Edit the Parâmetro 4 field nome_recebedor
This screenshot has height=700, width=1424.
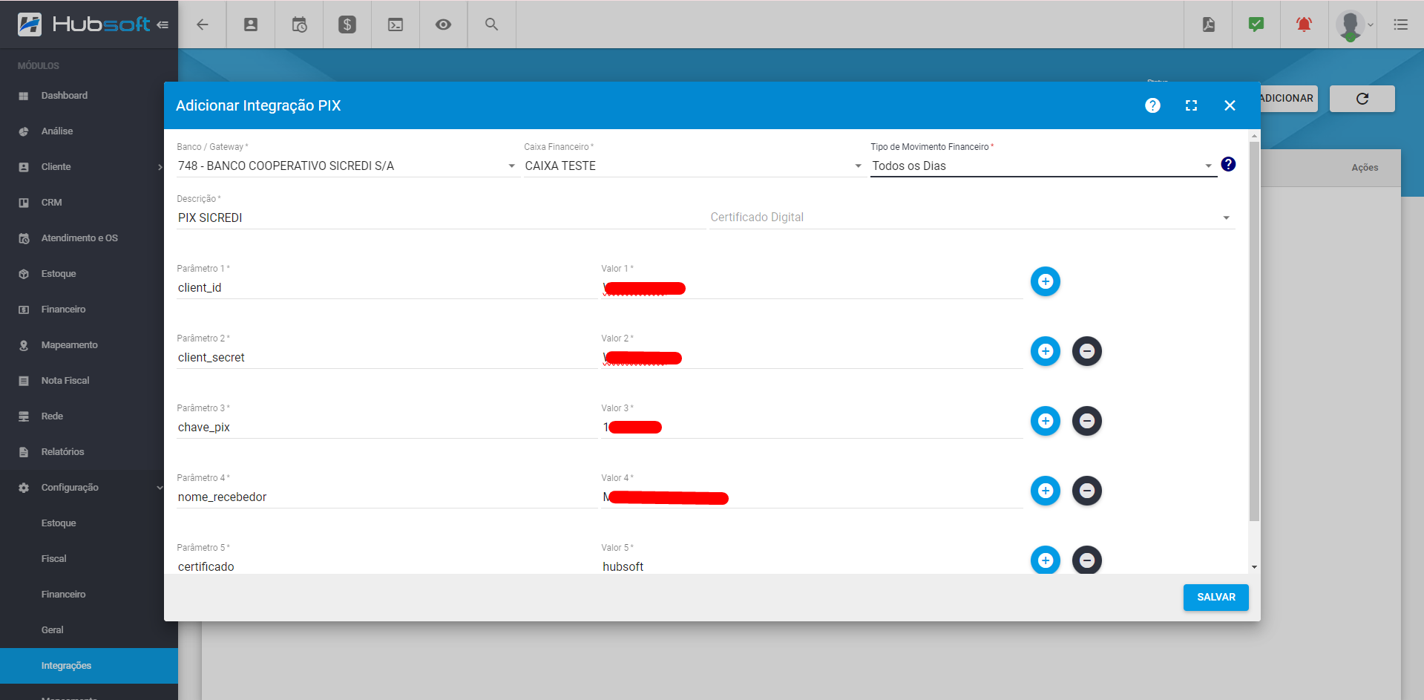386,497
